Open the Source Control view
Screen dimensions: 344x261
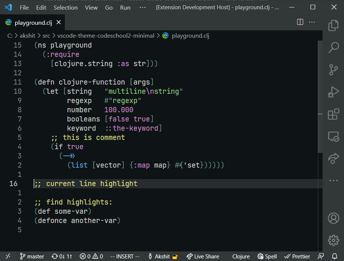[x=333, y=69]
